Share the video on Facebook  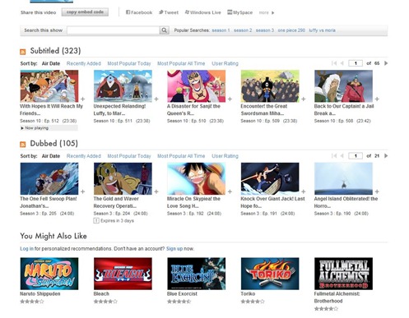tap(139, 12)
